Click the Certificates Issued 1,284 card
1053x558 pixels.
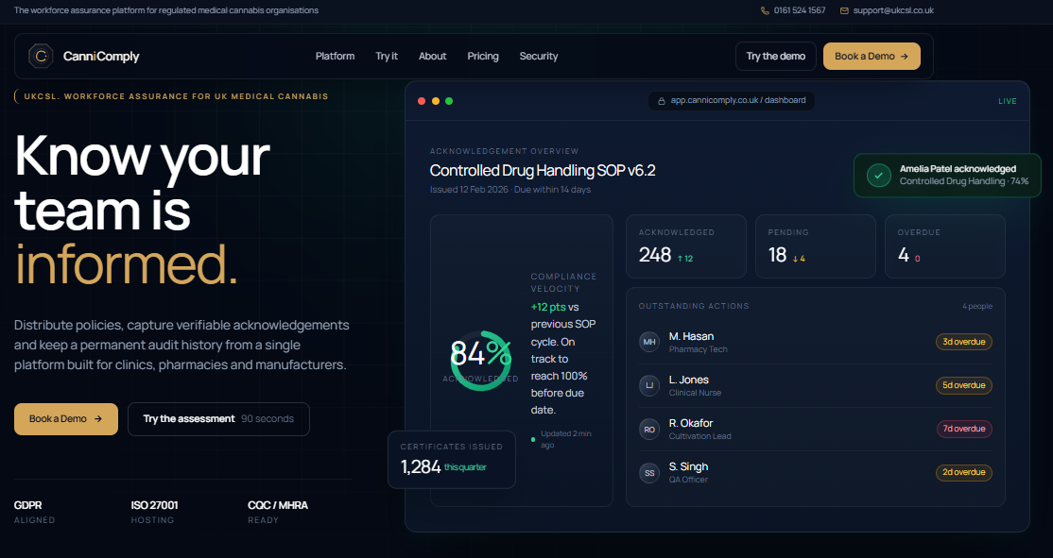[452, 460]
